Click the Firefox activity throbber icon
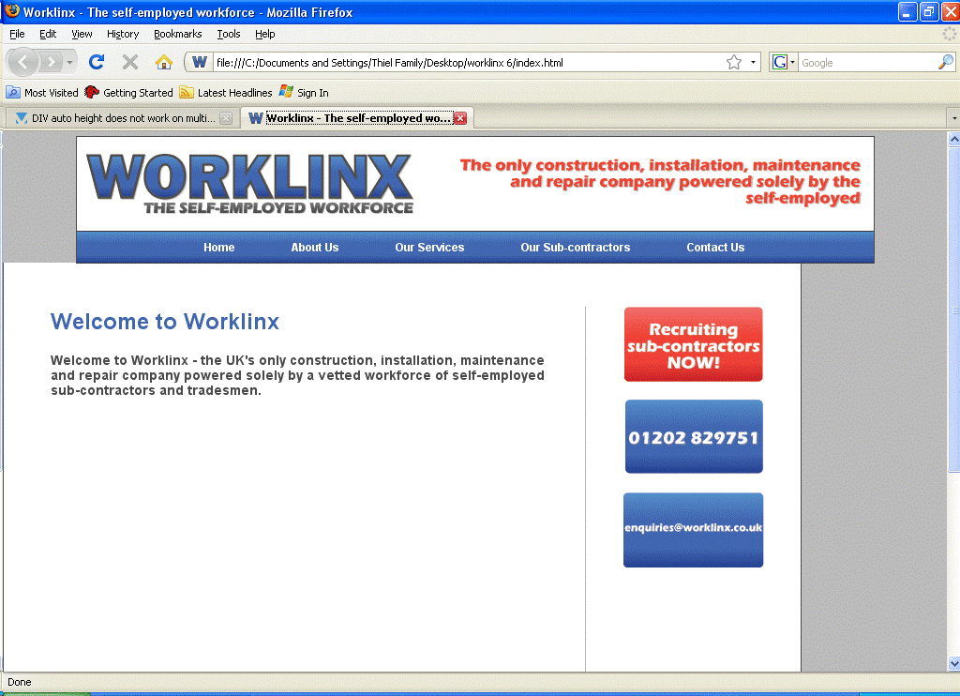Image resolution: width=960 pixels, height=696 pixels. [949, 34]
